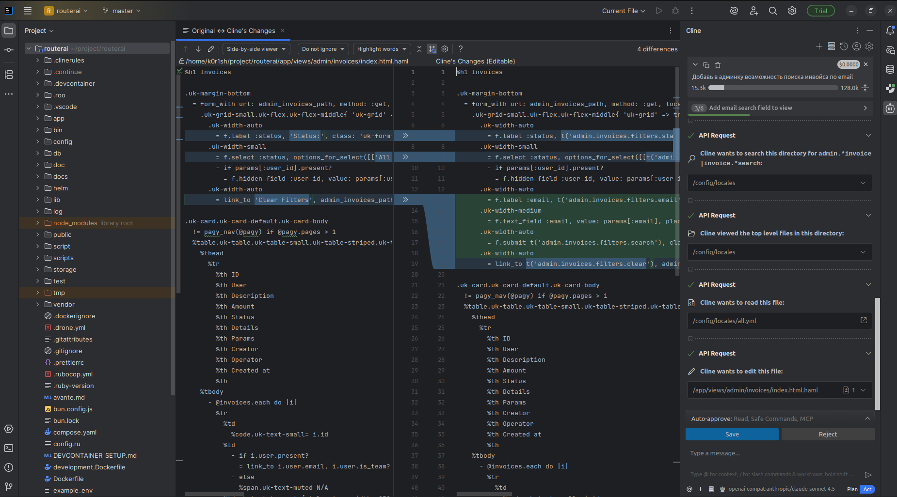The width and height of the screenshot is (897, 497).
Task: Toggle collapse unchanged fragments in diff
Action: pyautogui.click(x=418, y=48)
